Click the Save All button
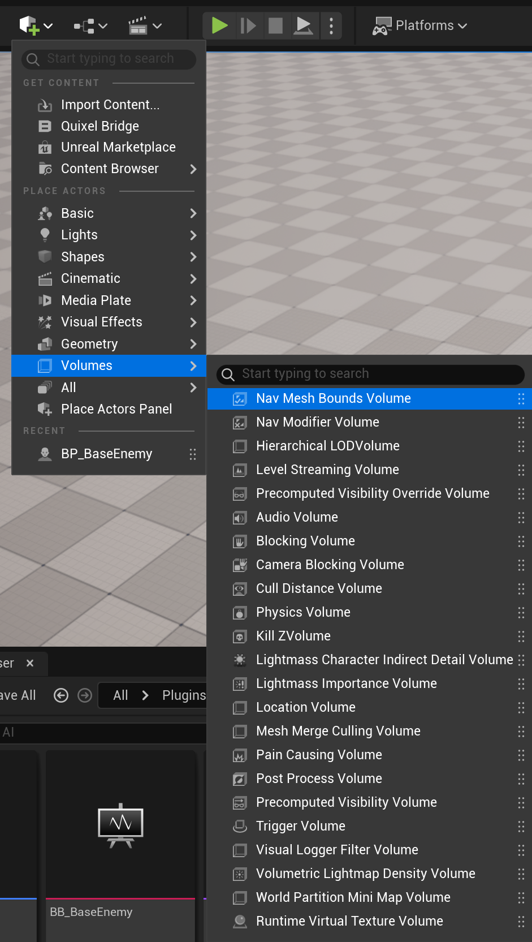This screenshot has width=532, height=942. point(18,695)
